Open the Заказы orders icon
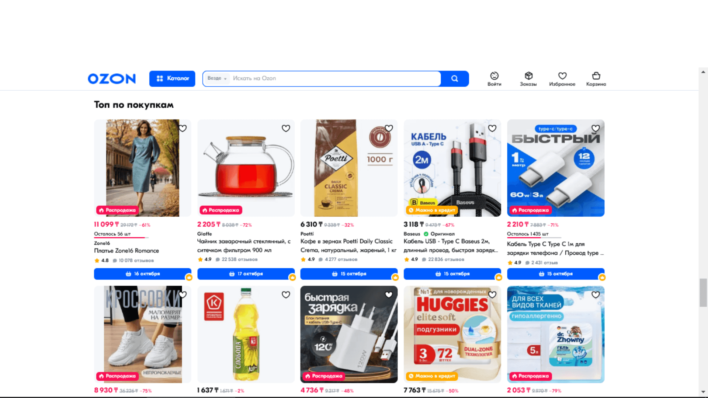Screen dimensions: 708x398 (x=528, y=79)
